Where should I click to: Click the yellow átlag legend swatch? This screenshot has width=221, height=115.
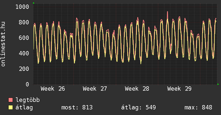pos(10,108)
